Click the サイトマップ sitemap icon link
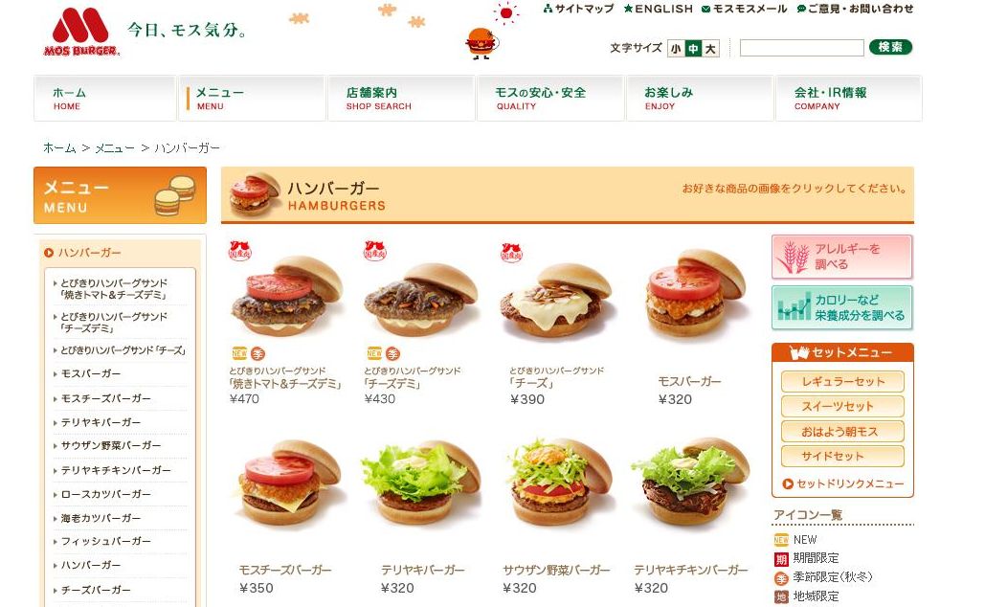This screenshot has height=607, width=1007. tap(578, 9)
